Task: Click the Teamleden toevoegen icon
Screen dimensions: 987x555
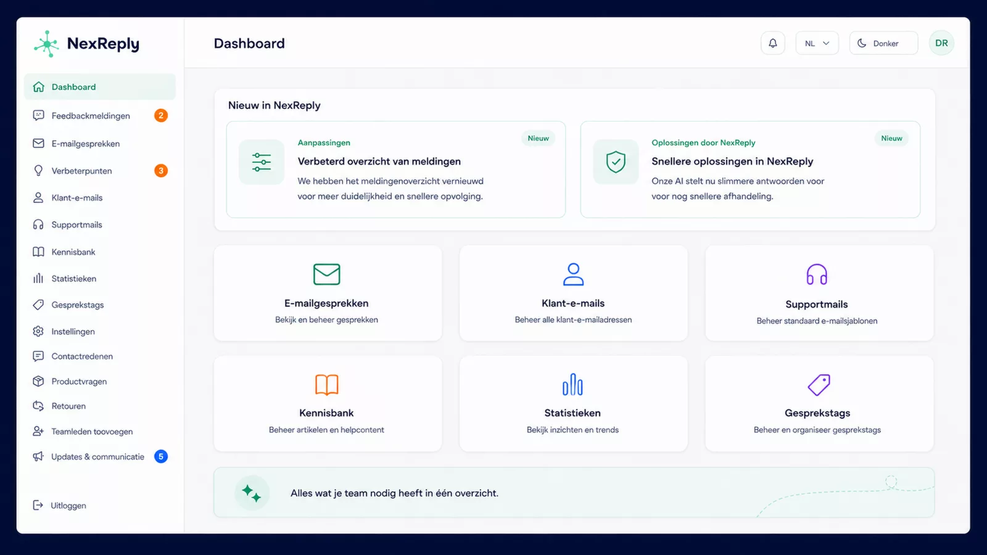Action: 38,432
